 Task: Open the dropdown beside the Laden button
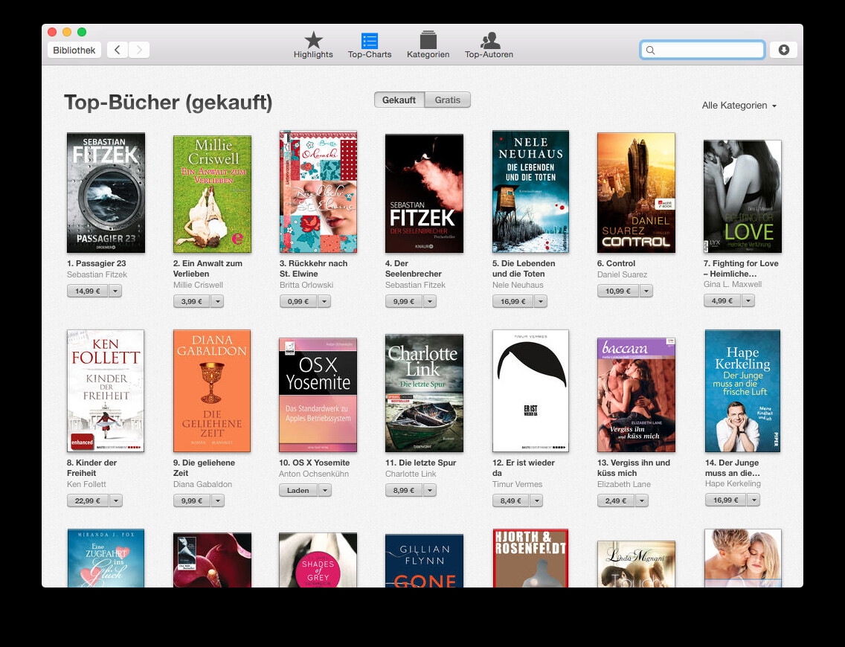[x=324, y=490]
